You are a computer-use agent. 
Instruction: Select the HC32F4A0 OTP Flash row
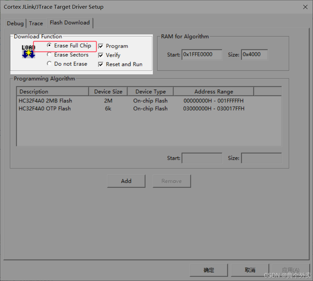pyautogui.click(x=45, y=108)
